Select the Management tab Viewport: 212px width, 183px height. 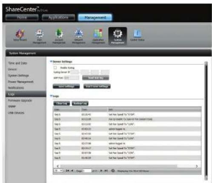click(x=95, y=17)
